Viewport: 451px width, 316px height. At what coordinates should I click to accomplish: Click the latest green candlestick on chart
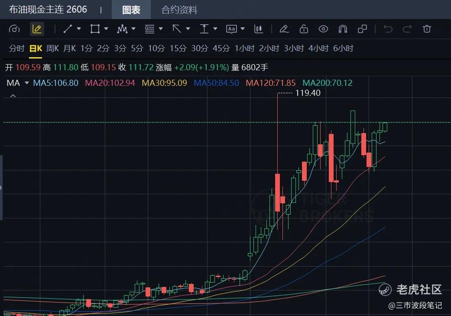click(x=385, y=127)
